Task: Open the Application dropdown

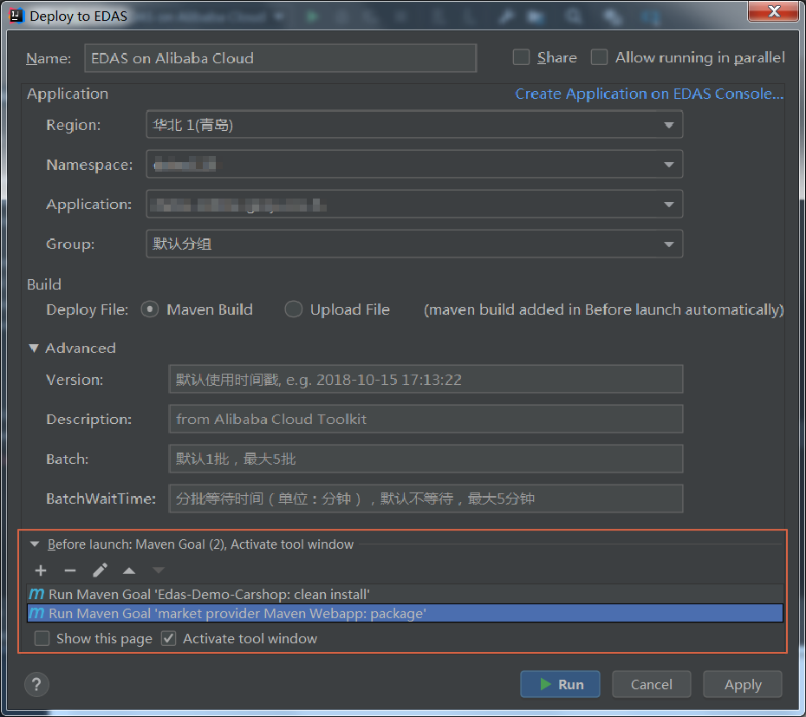Action: click(x=414, y=205)
